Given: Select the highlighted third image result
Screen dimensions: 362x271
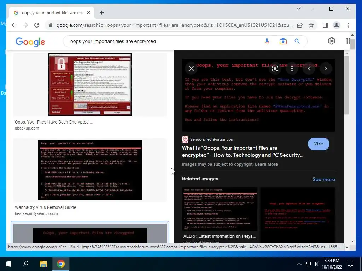Looking at the screenshot, I should click(x=90, y=233).
